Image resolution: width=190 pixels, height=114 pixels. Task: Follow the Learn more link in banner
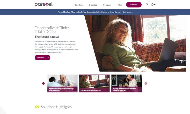pyautogui.click(x=128, y=12)
